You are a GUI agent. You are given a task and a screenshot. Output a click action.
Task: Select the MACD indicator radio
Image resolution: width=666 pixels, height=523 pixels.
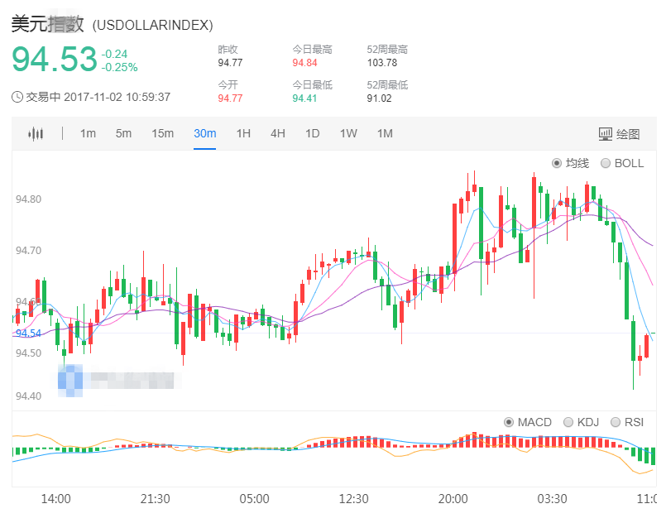click(x=509, y=422)
